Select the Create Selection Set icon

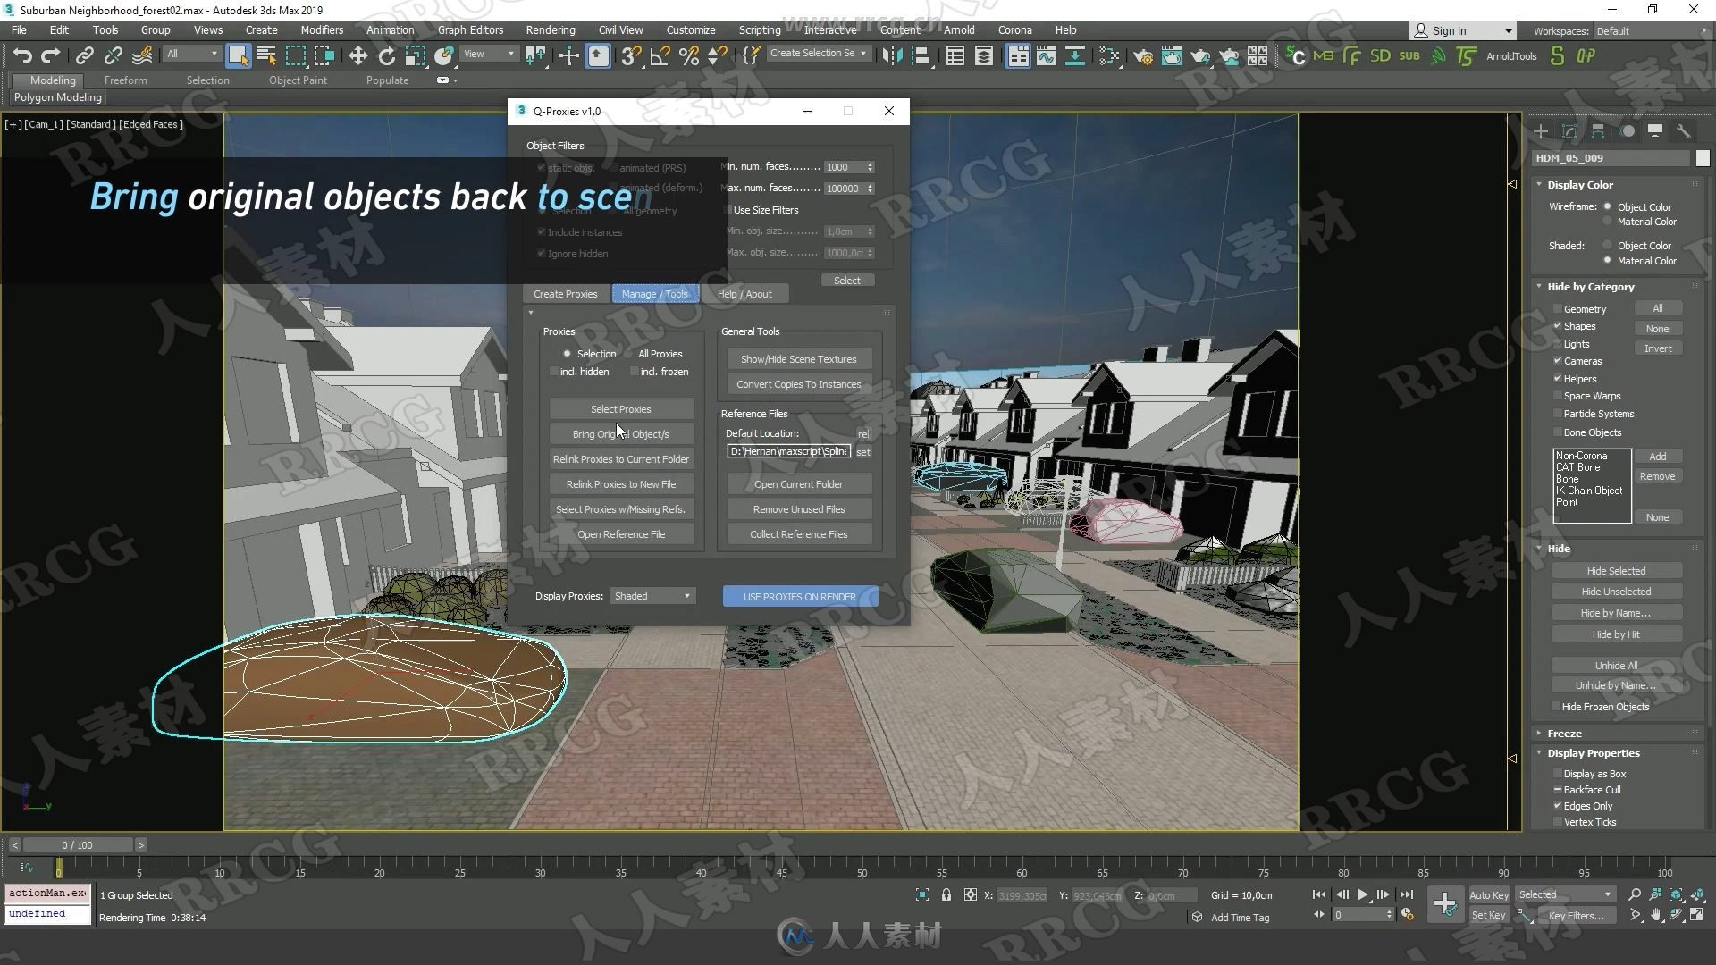(x=817, y=55)
